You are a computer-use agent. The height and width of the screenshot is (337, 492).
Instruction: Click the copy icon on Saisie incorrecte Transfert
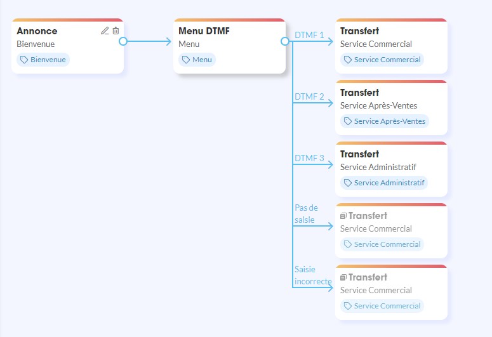tap(343, 278)
